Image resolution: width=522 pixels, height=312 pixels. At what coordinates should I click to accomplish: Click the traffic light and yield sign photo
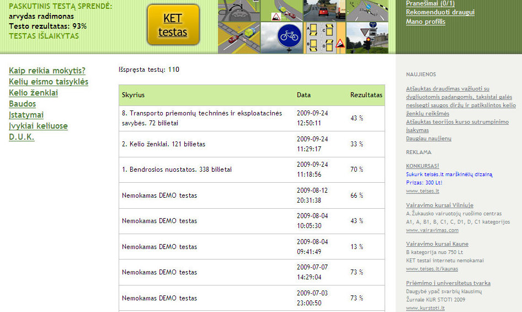click(367, 38)
